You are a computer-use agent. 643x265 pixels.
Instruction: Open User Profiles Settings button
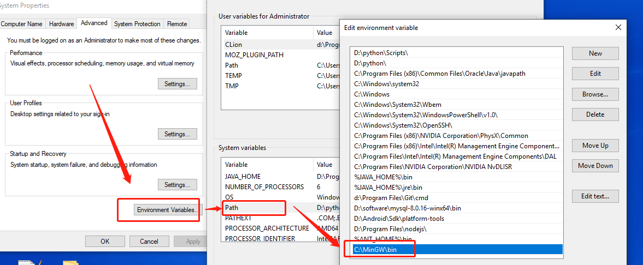[x=177, y=134]
